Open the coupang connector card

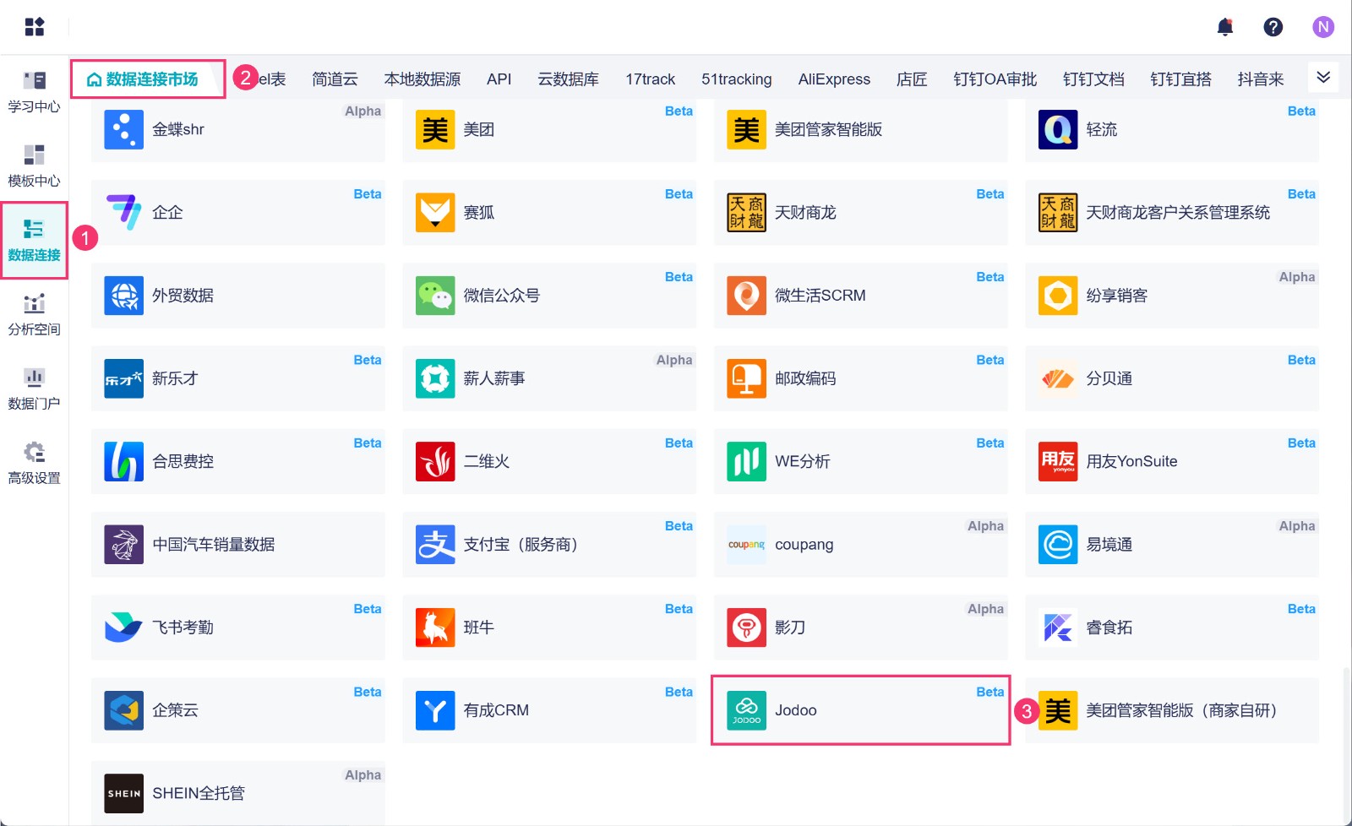click(861, 545)
